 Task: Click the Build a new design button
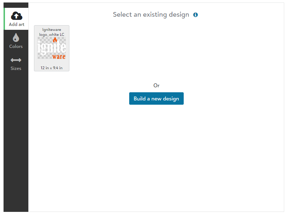pos(156,99)
